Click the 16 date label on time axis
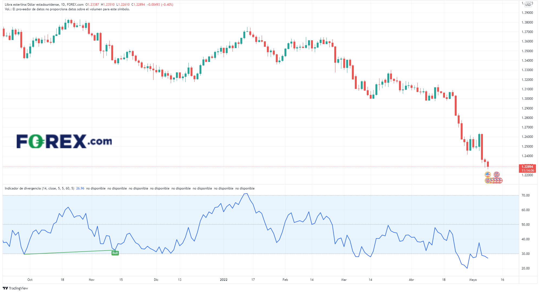 (x=502, y=280)
